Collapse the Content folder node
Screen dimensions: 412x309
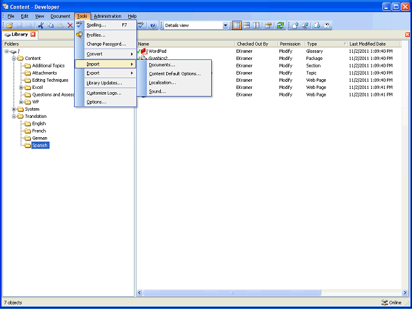(x=14, y=59)
